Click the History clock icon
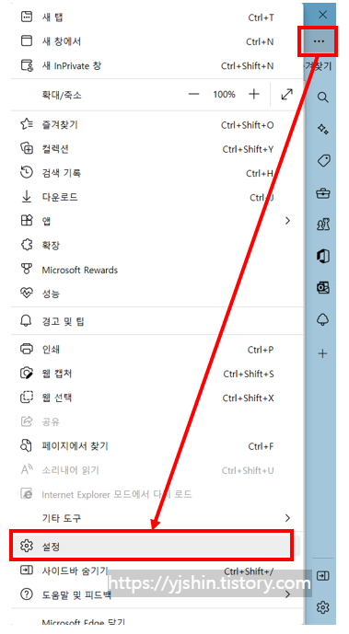 (27, 173)
